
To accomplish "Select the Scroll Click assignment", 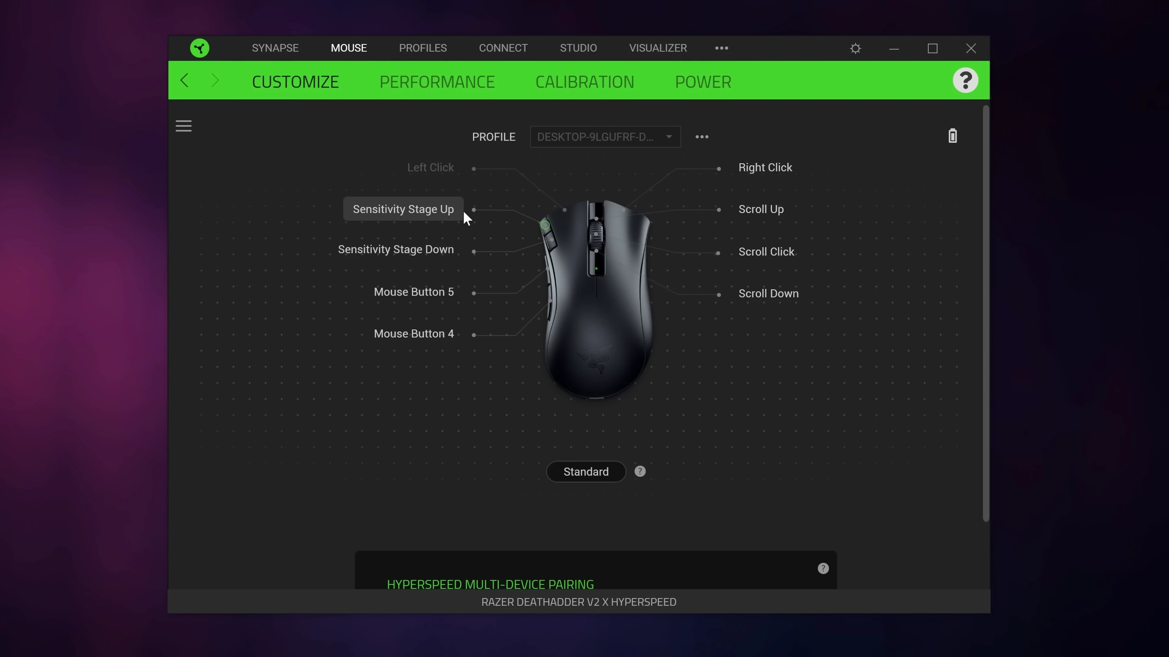I will pyautogui.click(x=766, y=252).
